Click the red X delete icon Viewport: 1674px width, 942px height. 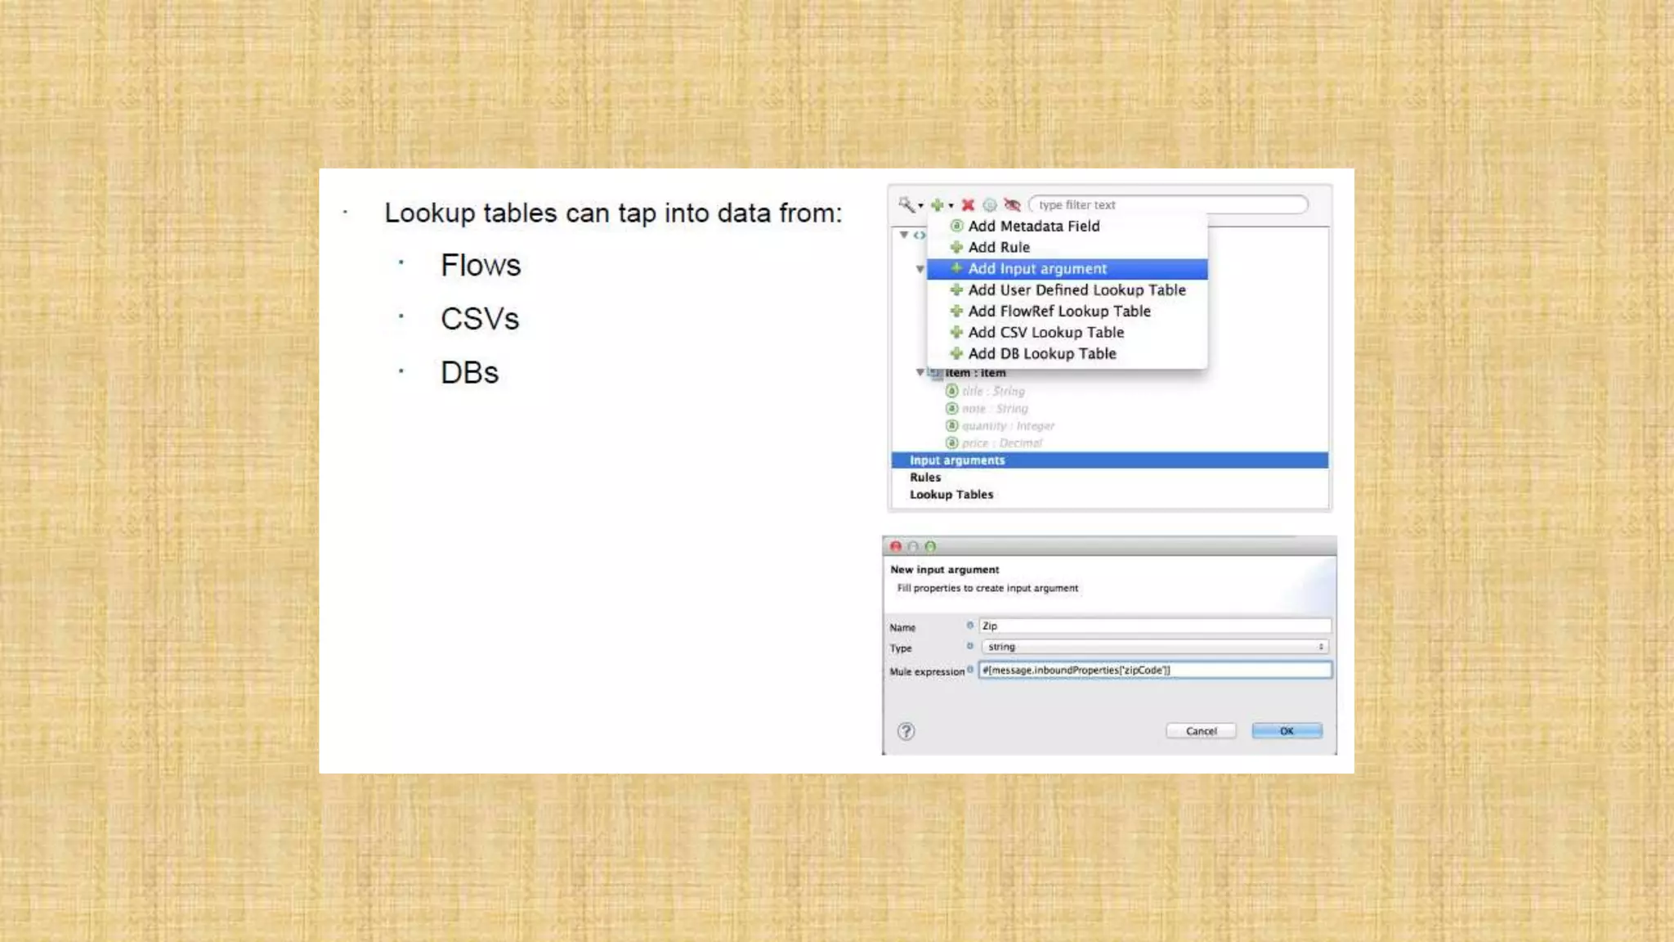click(968, 204)
